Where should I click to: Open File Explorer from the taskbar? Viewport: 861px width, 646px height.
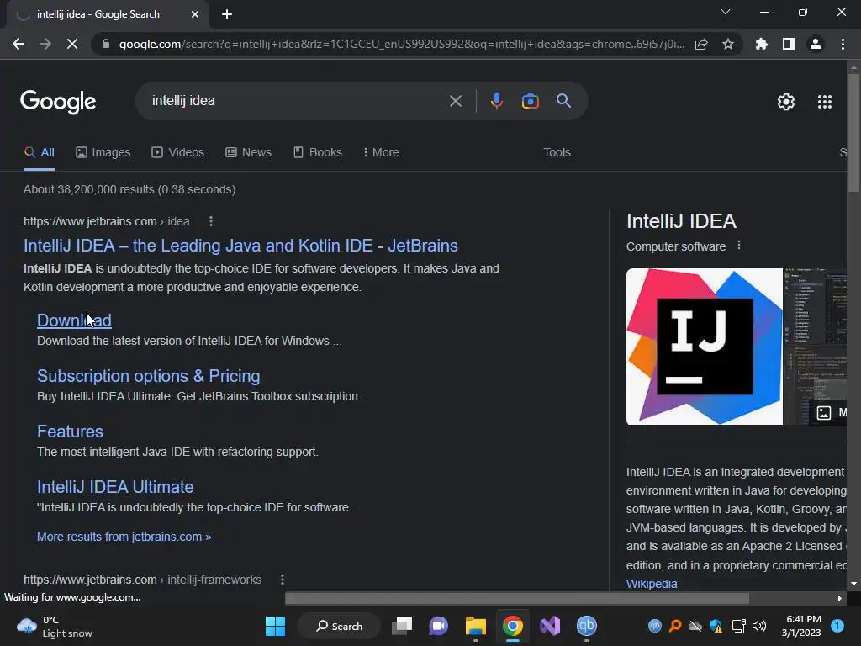click(x=476, y=626)
